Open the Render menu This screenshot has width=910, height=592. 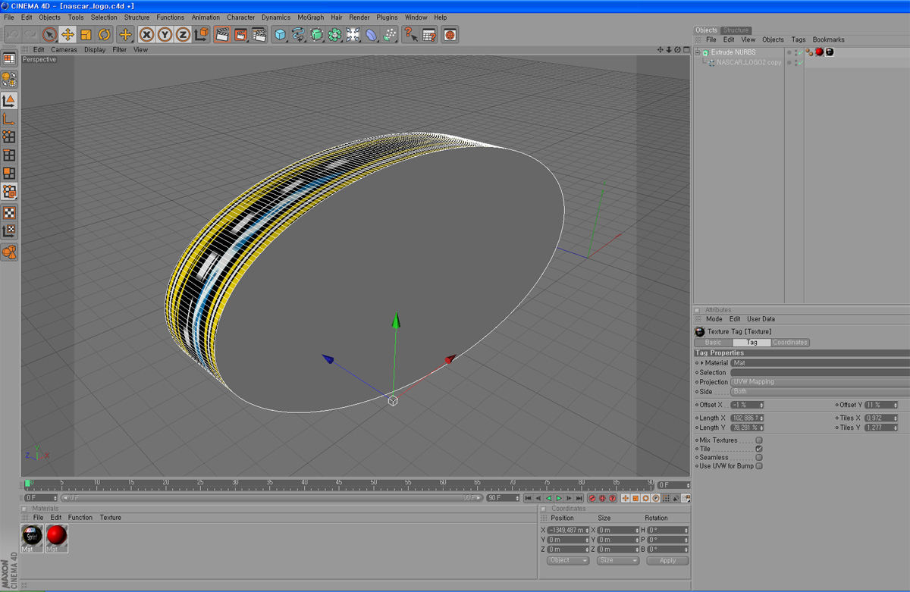359,17
